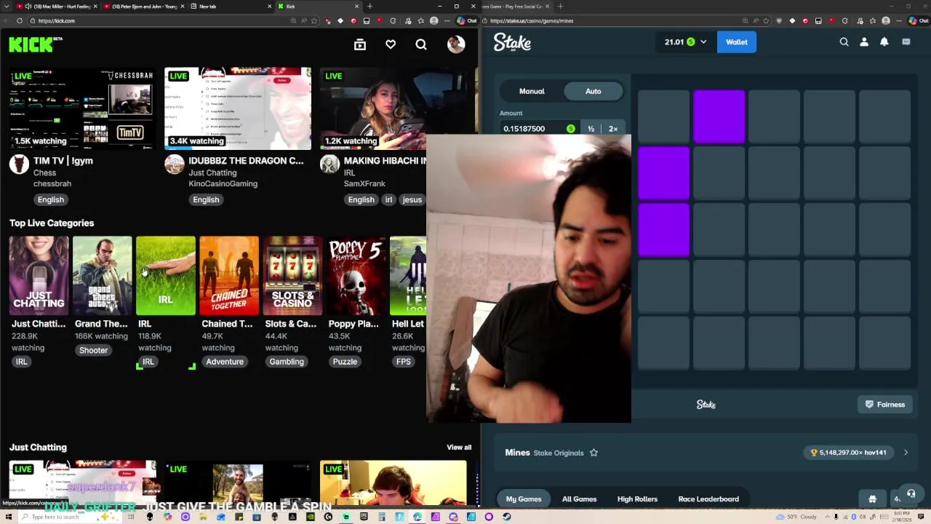
Task: Click jesus tag under SamXFrank
Action: tap(412, 199)
